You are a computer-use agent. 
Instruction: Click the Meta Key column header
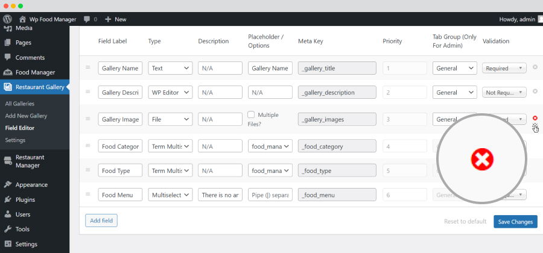tap(311, 41)
